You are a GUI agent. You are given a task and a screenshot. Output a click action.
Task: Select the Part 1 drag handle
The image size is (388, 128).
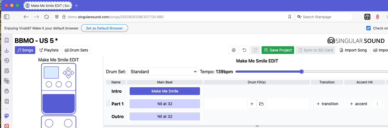(x=108, y=104)
